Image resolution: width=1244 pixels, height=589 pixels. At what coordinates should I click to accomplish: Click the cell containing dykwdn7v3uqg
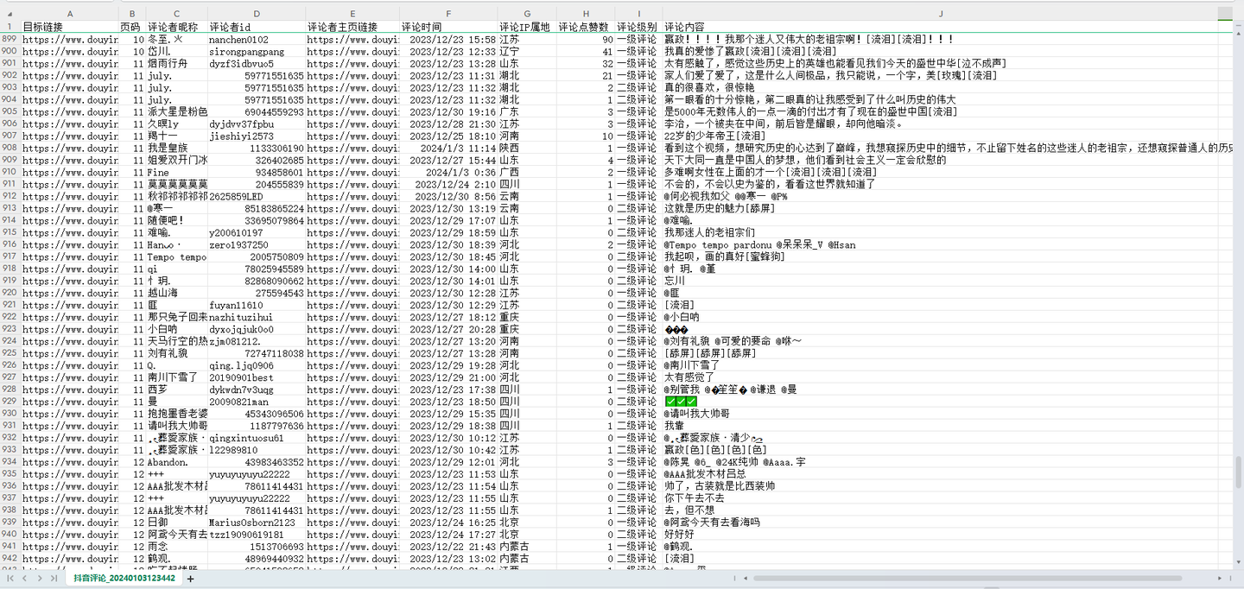[x=257, y=389]
